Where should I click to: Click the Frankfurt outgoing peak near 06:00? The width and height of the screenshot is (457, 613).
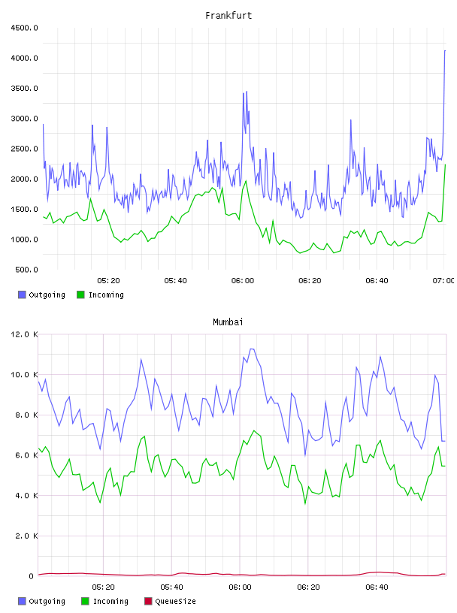247,92
